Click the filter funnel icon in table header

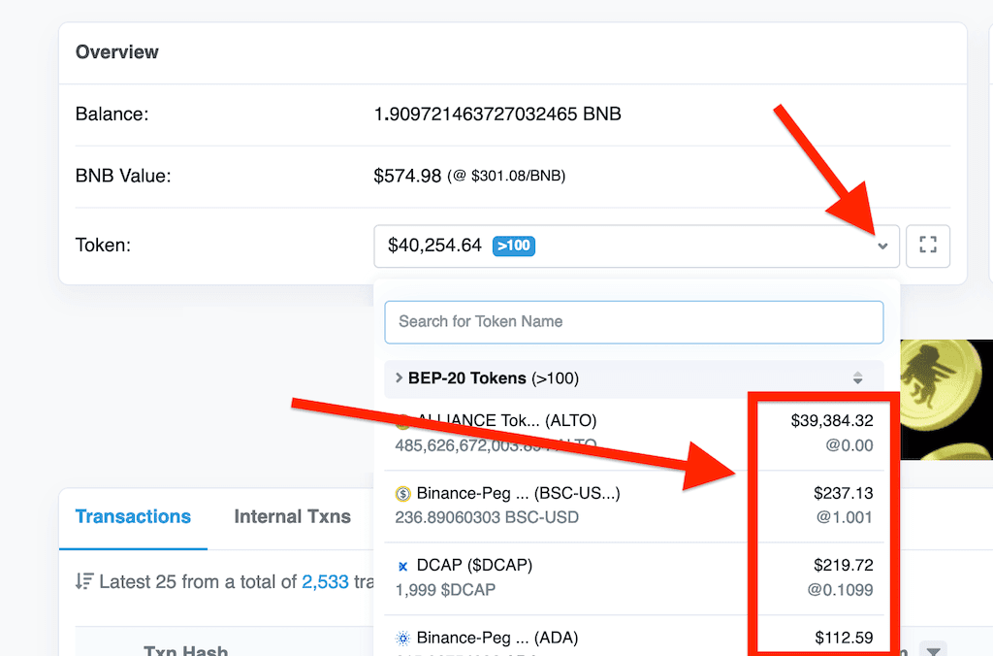(x=933, y=649)
